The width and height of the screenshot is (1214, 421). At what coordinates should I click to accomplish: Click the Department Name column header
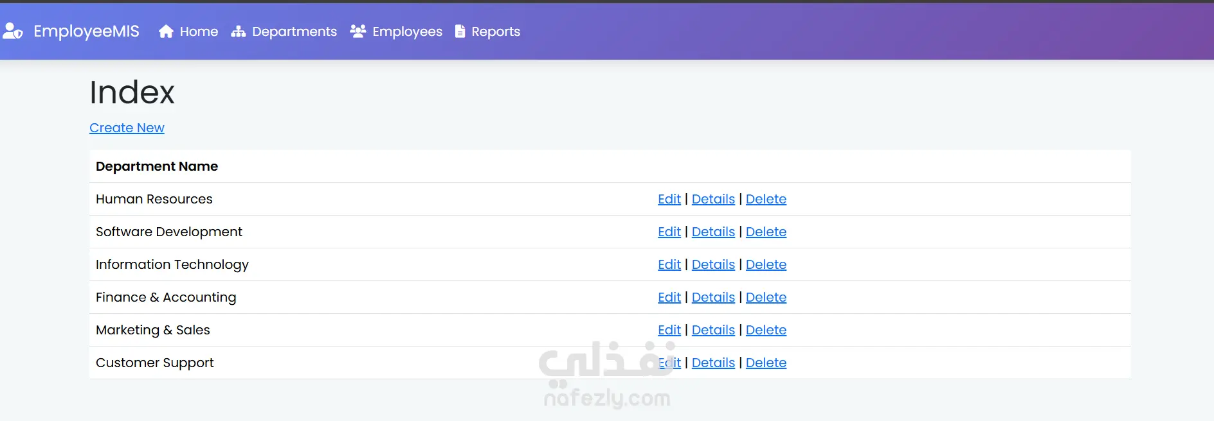tap(157, 166)
